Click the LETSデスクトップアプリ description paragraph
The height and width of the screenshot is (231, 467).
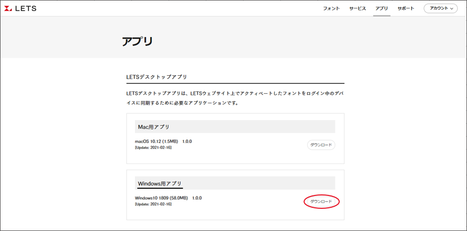coord(235,98)
